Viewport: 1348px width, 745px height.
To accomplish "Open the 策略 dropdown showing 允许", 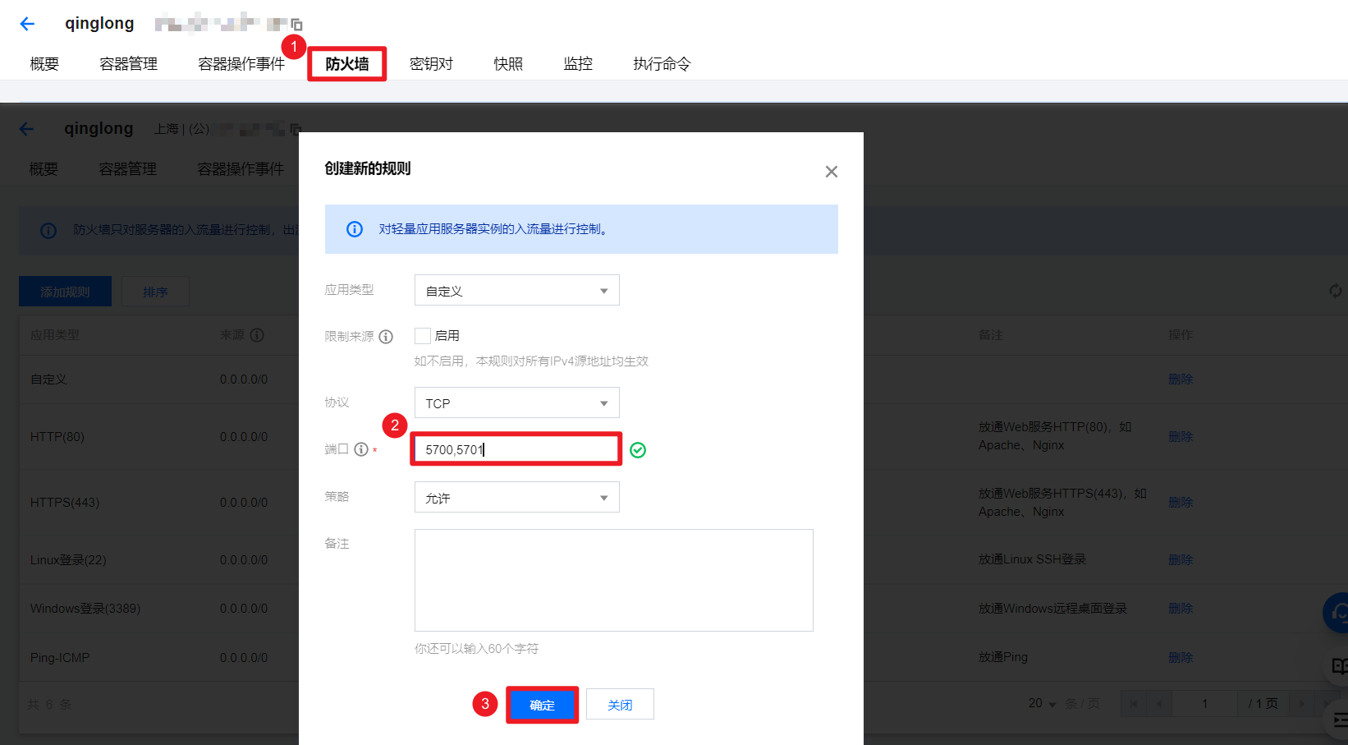I will pos(517,498).
